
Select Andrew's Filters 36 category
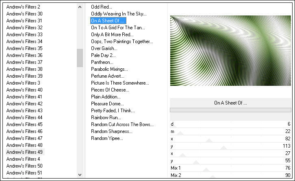(24, 55)
